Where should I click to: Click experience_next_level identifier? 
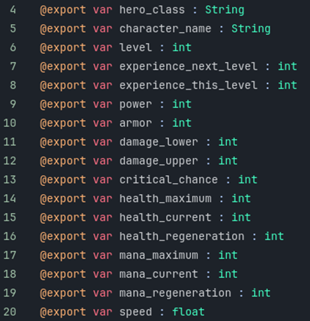[188, 66]
